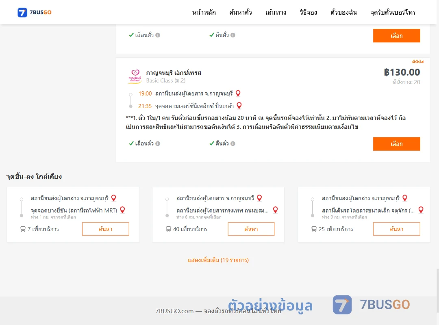The width and height of the screenshot is (439, 325).
Task: Click the ห่าง 6 กม. distance note
Action: point(199,217)
